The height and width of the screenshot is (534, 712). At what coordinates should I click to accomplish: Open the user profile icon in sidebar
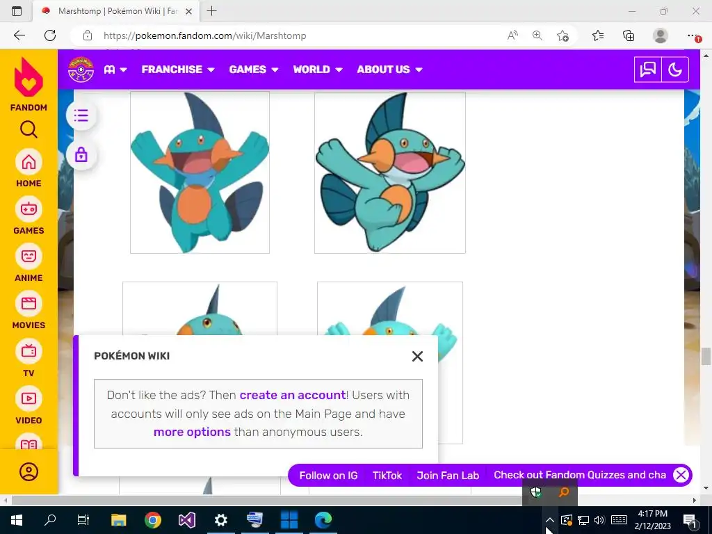tap(29, 472)
